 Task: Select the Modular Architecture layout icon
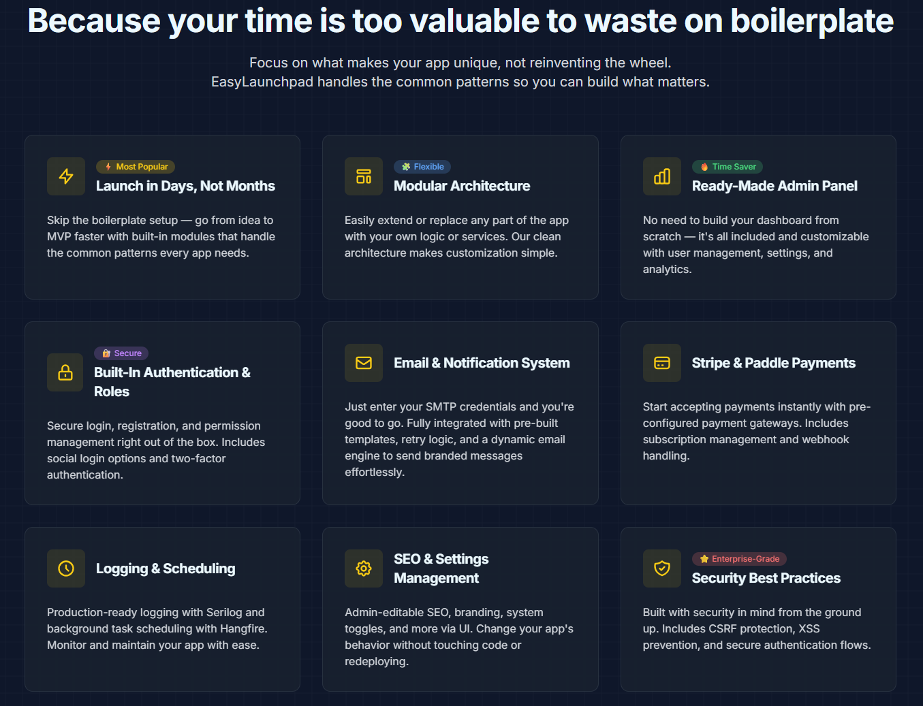coord(364,176)
